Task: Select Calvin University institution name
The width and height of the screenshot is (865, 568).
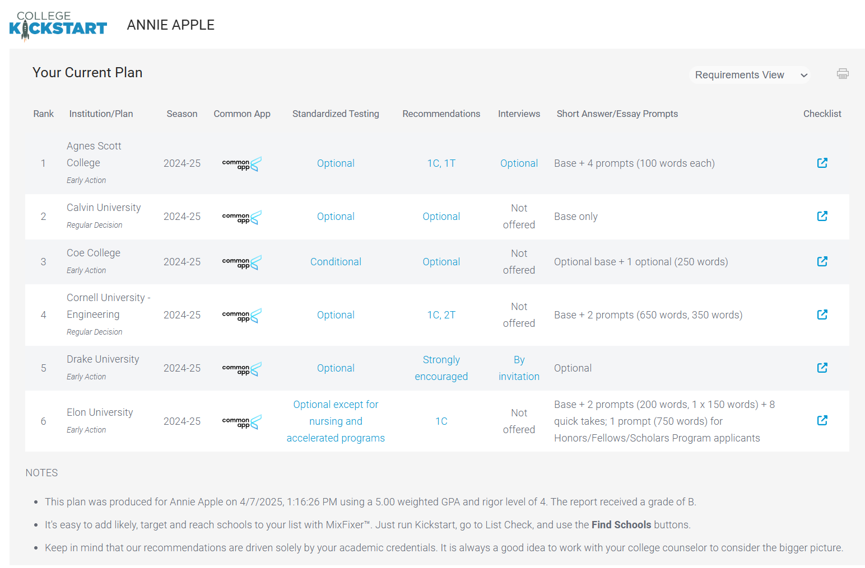Action: tap(104, 208)
